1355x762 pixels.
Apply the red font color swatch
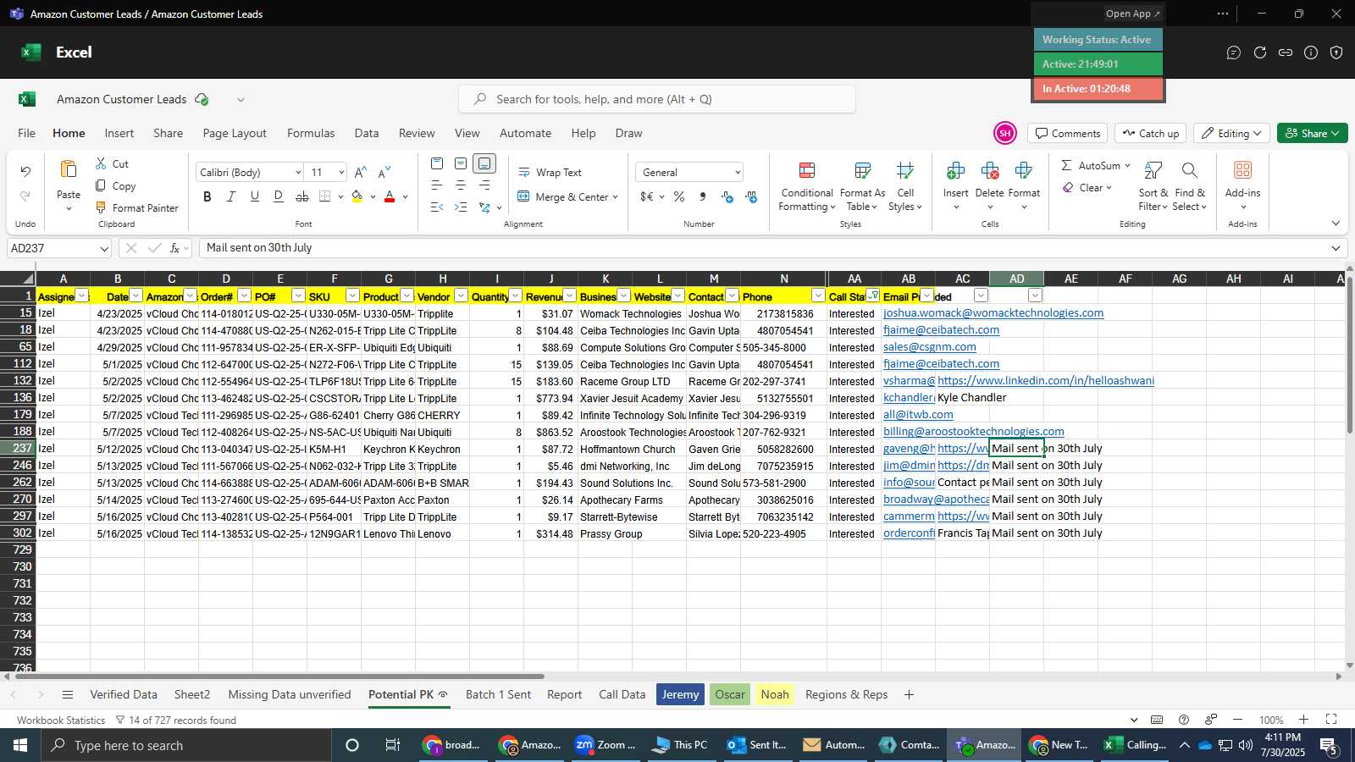coord(390,196)
